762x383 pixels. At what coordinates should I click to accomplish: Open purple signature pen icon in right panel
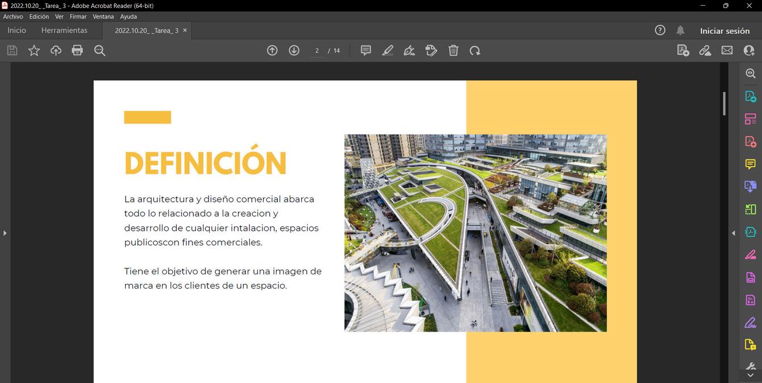pyautogui.click(x=751, y=322)
